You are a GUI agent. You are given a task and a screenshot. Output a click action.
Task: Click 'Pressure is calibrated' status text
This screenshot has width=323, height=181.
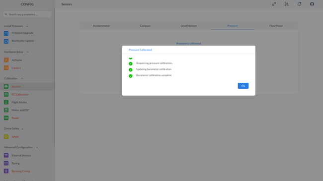(189, 44)
